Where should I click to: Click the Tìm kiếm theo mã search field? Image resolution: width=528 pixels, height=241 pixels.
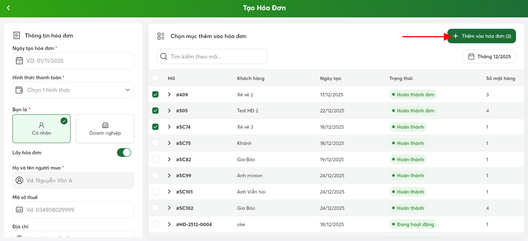(216, 57)
